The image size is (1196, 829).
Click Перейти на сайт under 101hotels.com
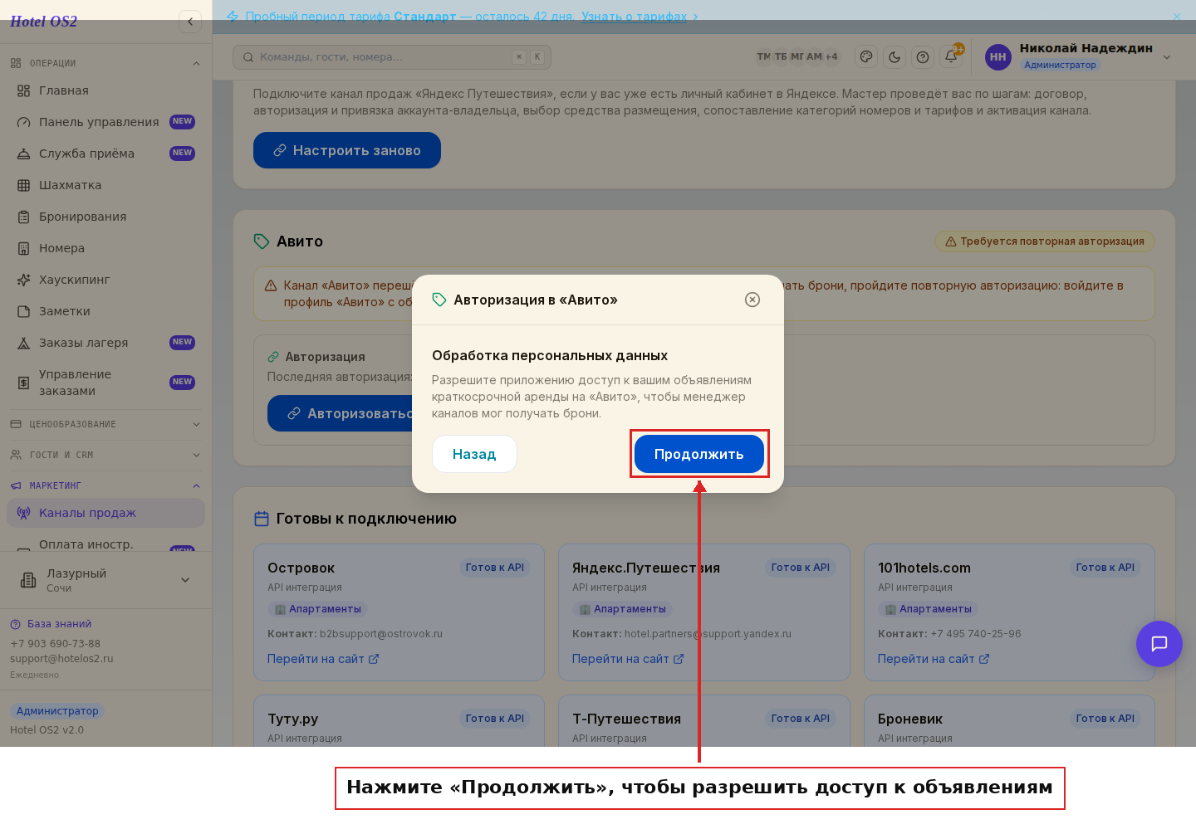(934, 659)
